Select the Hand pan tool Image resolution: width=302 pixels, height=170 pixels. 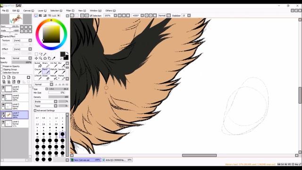[49, 58]
